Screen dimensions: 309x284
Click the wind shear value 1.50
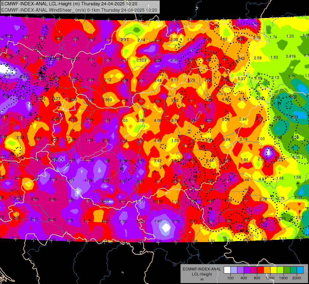[175, 141]
